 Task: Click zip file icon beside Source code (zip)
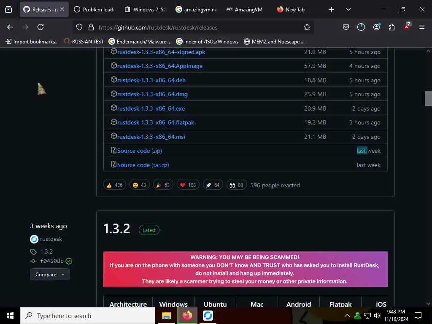click(114, 150)
